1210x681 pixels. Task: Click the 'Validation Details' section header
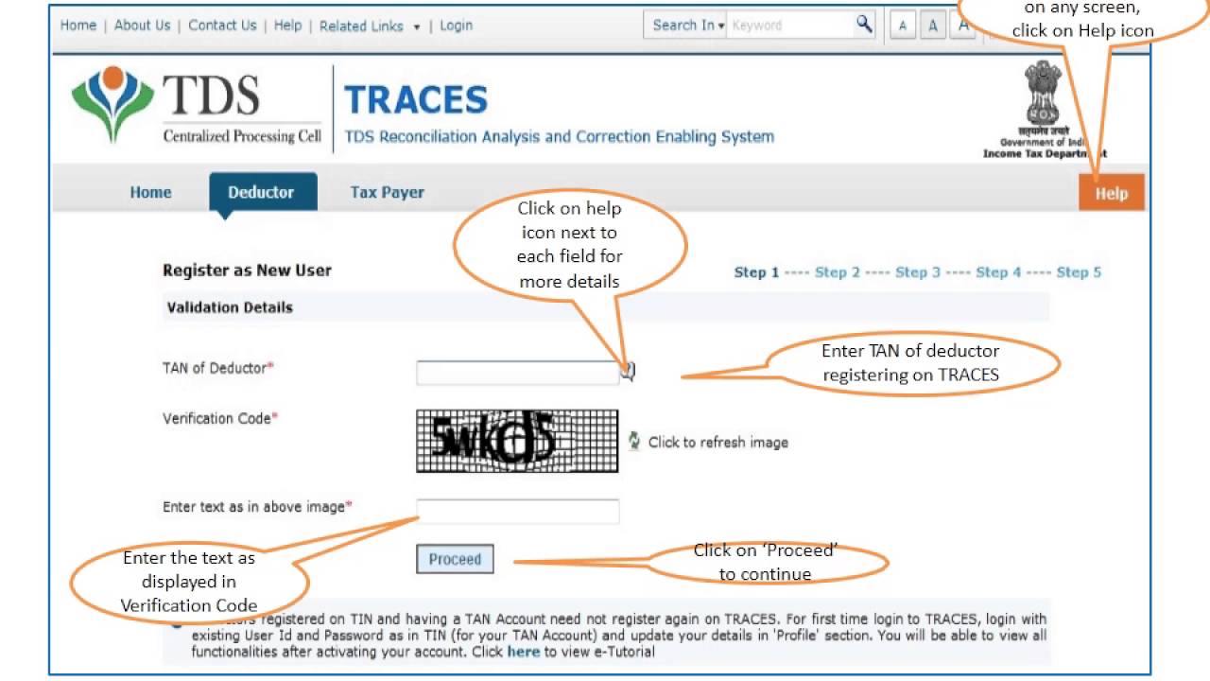tap(230, 307)
